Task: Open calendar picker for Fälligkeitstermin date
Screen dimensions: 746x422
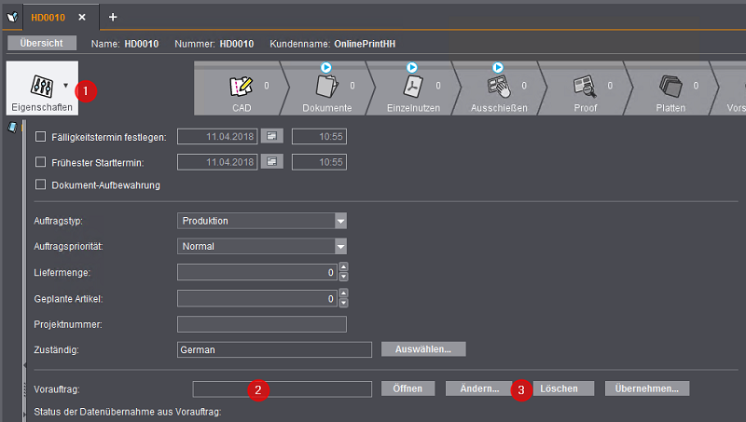Action: point(271,136)
